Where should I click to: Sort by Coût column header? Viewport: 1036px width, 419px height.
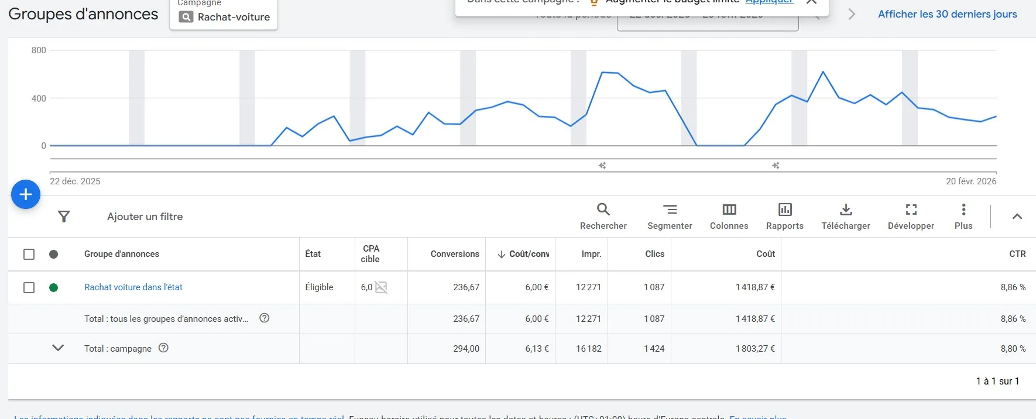point(766,254)
